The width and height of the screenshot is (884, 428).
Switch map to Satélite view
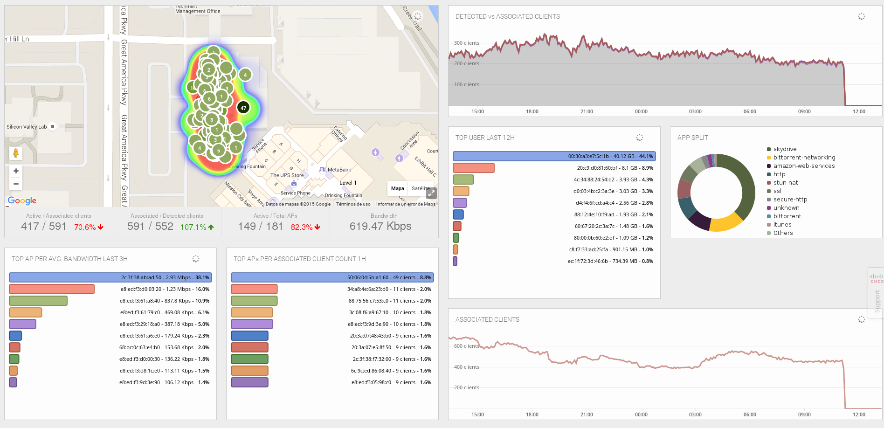tap(421, 188)
